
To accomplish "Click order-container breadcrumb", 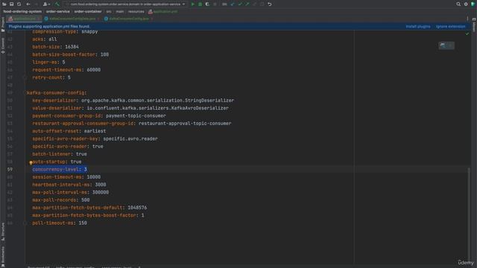I will pyautogui.click(x=88, y=12).
